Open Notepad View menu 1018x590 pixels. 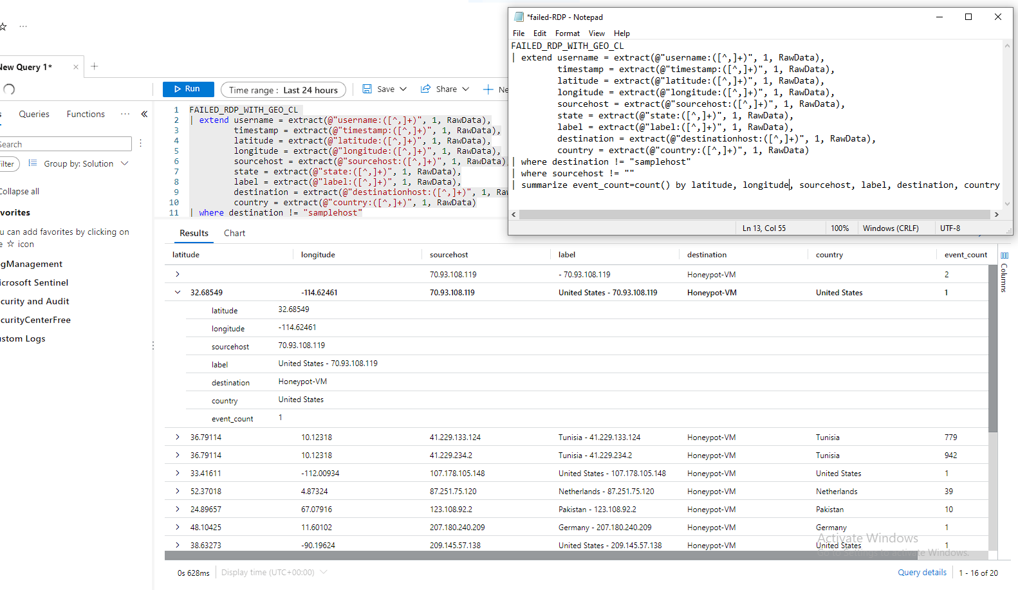(x=597, y=33)
